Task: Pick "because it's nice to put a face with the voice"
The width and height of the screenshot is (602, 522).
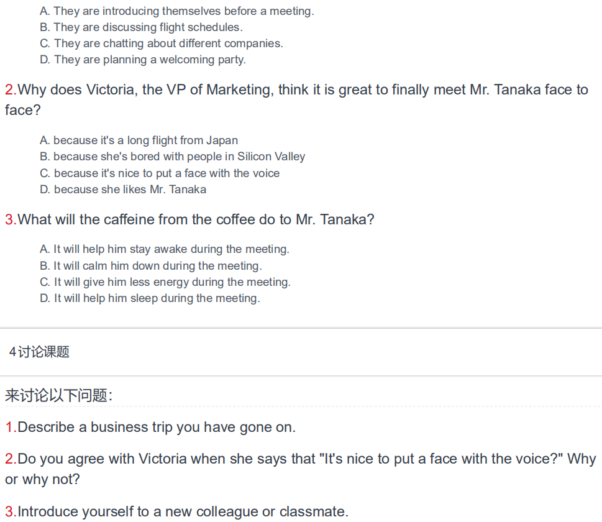Action: point(160,173)
